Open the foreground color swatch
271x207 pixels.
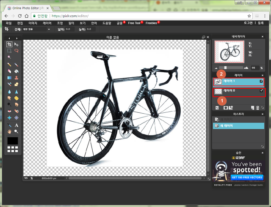point(13,141)
